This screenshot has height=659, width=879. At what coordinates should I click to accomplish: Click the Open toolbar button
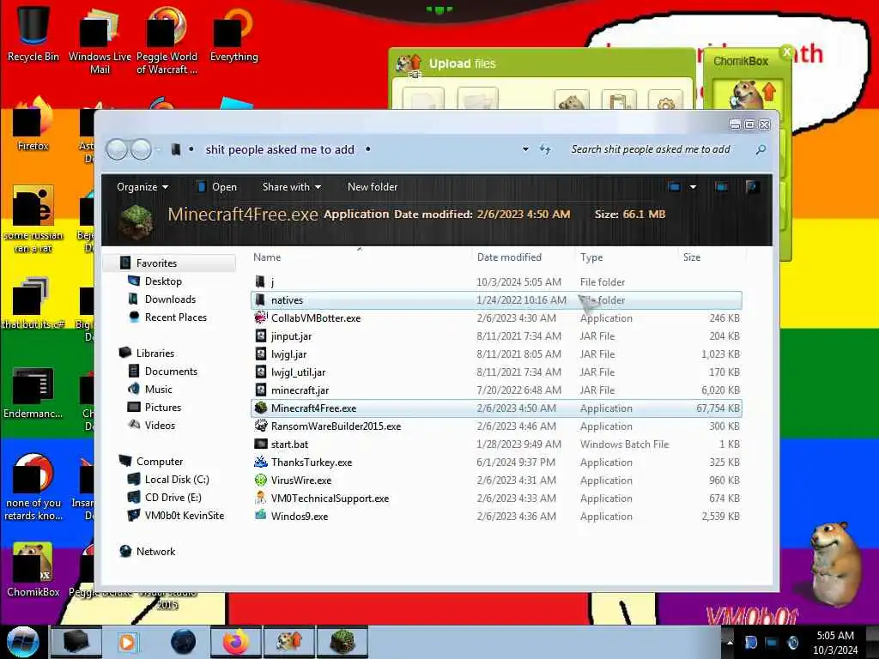click(x=217, y=186)
